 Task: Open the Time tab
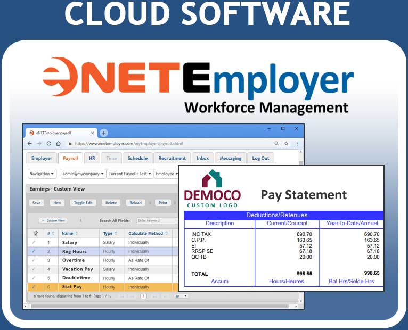[x=111, y=158]
